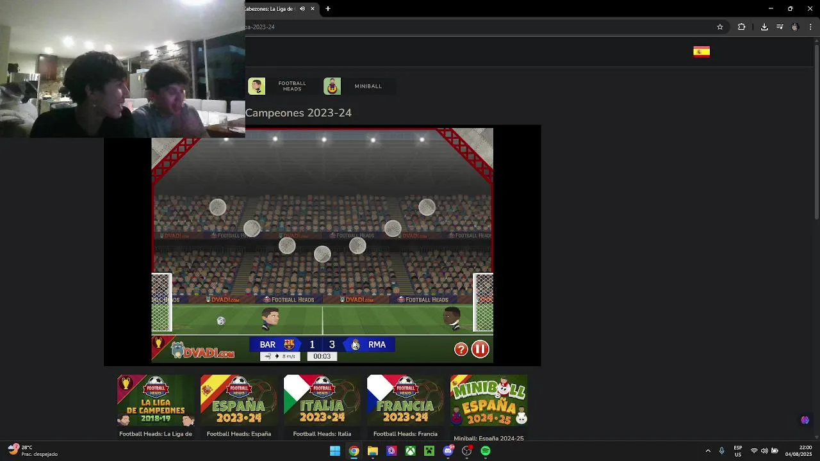Open the Chrome downloads icon
This screenshot has width=820, height=461.
764,27
